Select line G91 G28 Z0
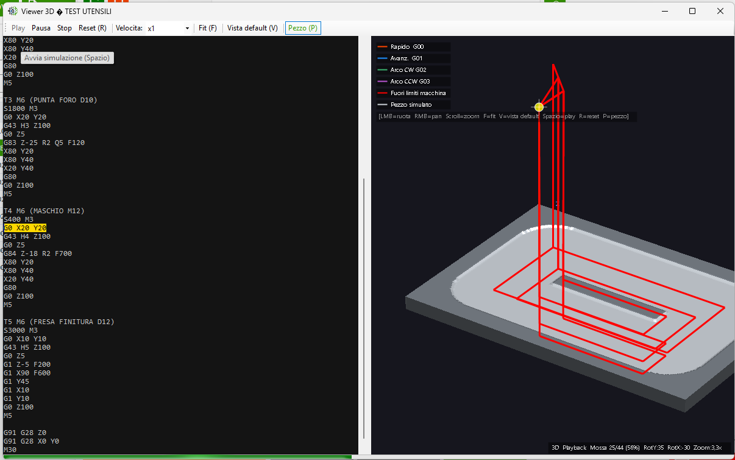Viewport: 735px width, 460px height. pyautogui.click(x=25, y=433)
